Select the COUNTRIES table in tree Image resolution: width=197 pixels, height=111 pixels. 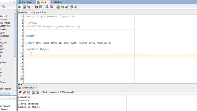pos(3,20)
